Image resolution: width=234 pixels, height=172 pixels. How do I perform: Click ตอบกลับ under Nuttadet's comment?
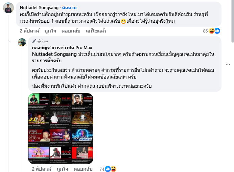click(71, 31)
